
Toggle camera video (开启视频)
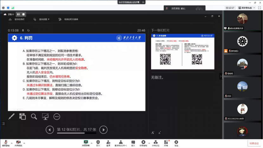(x=18, y=143)
